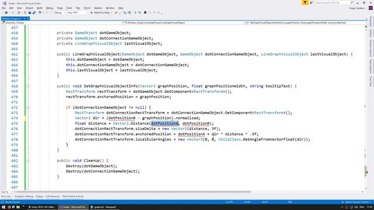374x210 pixels.
Task: Open the Web Publish Activity tab
Action: [72, 197]
